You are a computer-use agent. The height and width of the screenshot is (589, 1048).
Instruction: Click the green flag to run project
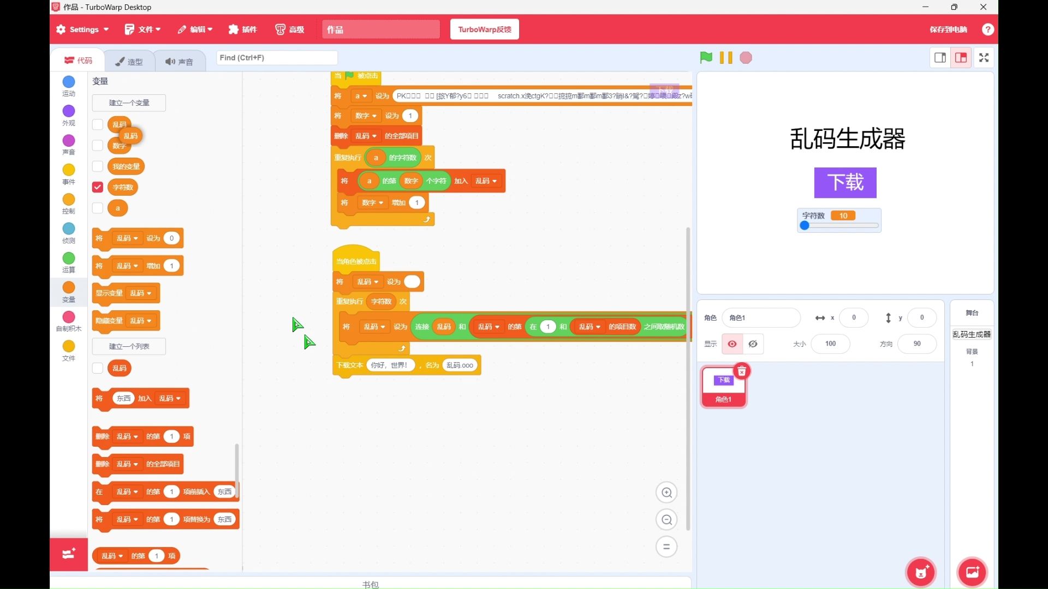coord(706,57)
